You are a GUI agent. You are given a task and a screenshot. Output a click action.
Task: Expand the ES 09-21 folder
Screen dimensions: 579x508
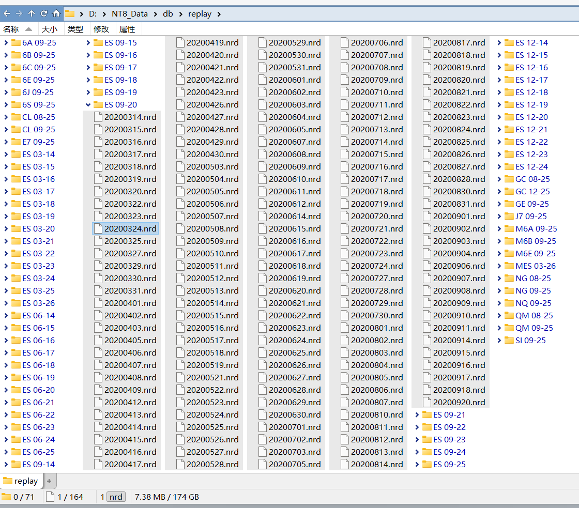[417, 415]
